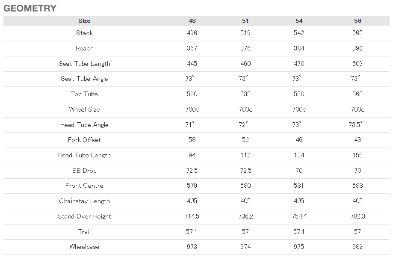
Task: Select the Top Tube row label
Action: coord(85,94)
